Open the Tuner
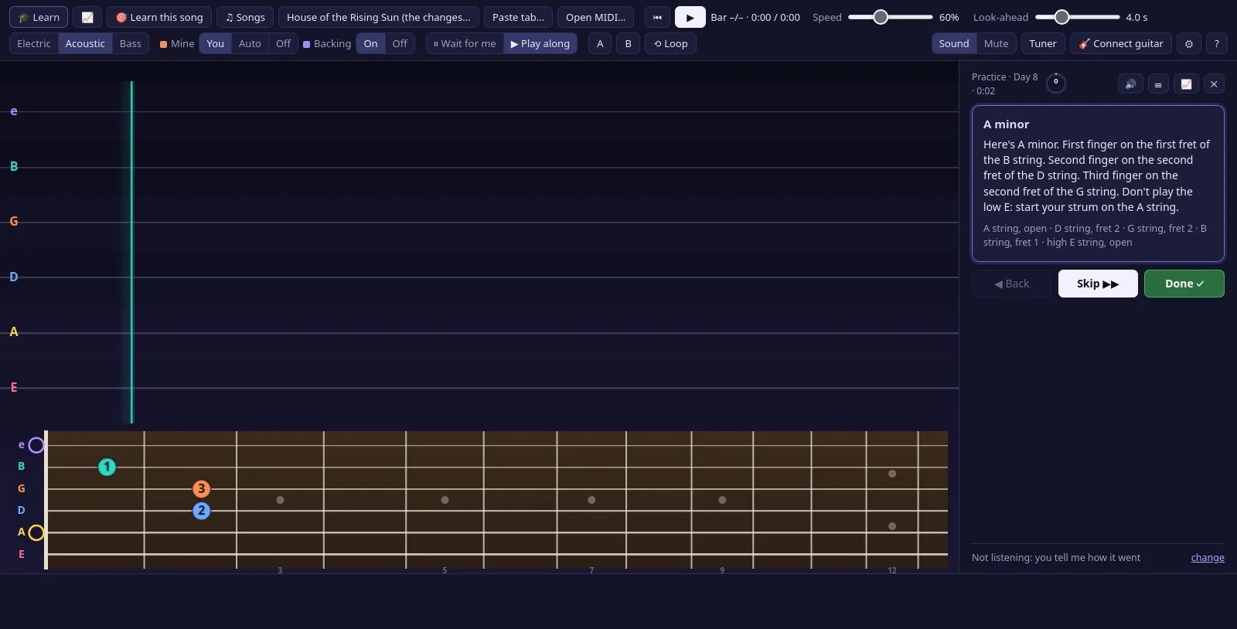This screenshot has height=629, width=1237. [x=1043, y=44]
